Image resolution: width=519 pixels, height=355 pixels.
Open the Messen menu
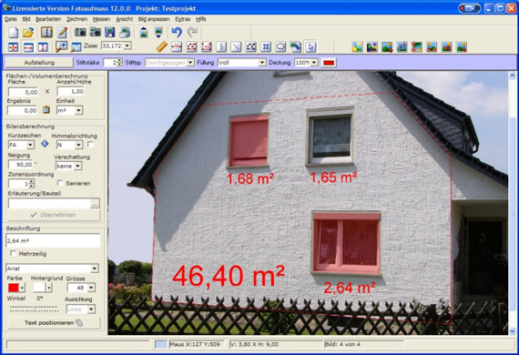click(x=101, y=19)
